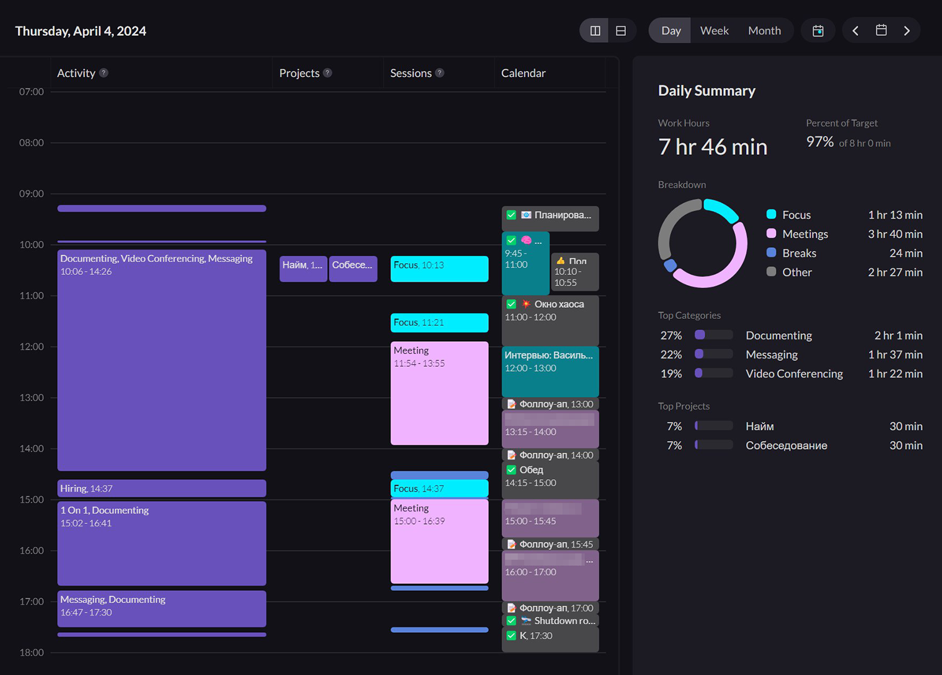The image size is (942, 675).
Task: Jump to today with calendar-dot icon
Action: [x=818, y=30]
